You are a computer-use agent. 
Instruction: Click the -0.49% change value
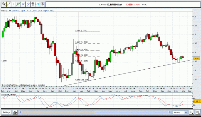pyautogui.click(x=137, y=5)
